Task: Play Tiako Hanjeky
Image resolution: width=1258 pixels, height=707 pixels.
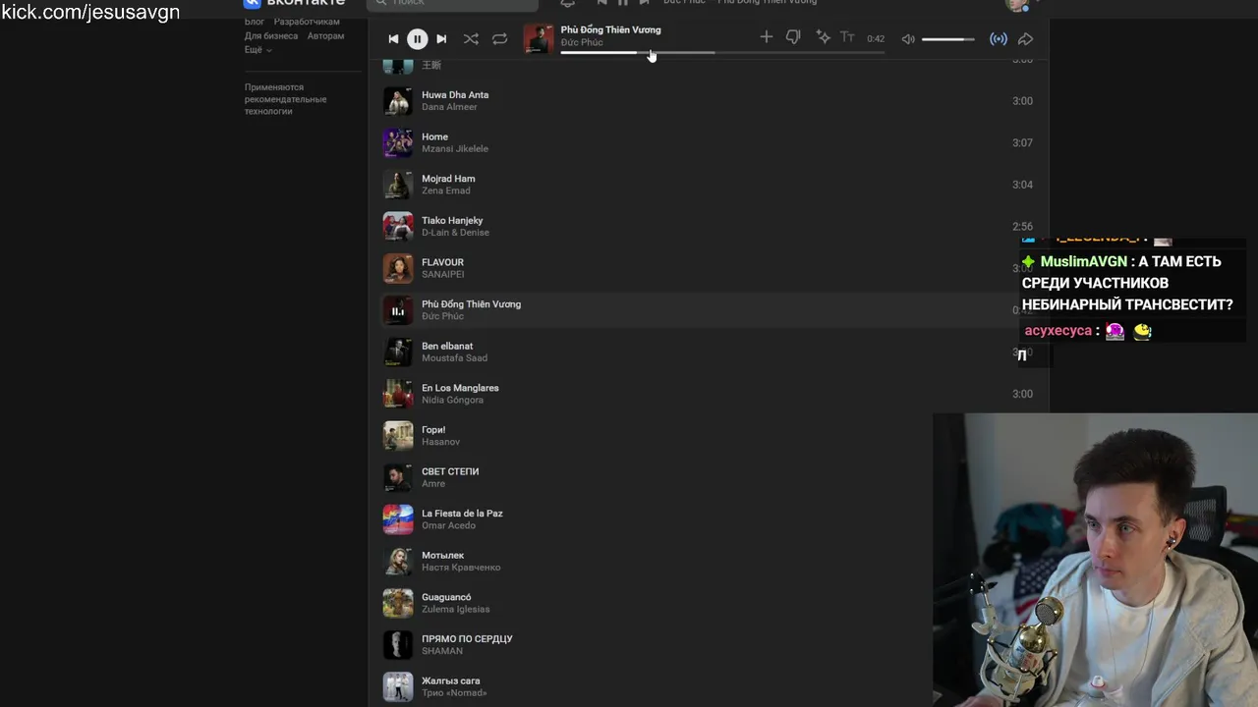Action: [x=452, y=221]
